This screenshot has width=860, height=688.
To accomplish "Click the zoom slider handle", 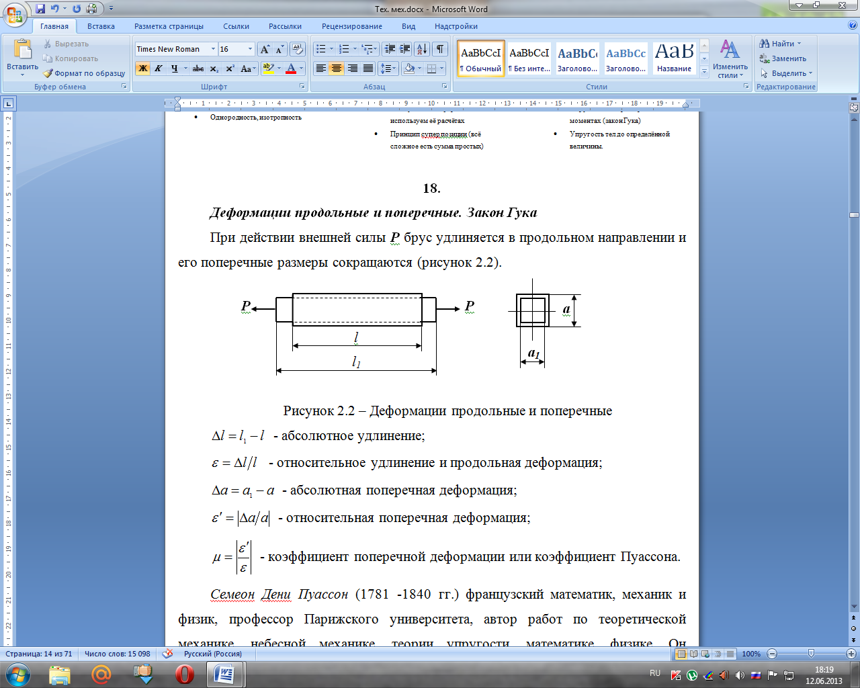I will coord(811,654).
